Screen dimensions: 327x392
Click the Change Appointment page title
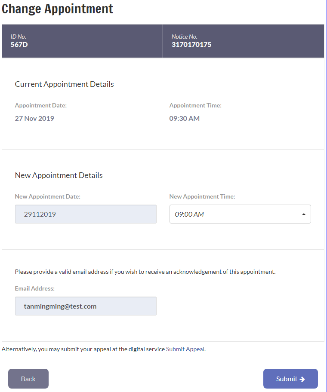(x=58, y=8)
